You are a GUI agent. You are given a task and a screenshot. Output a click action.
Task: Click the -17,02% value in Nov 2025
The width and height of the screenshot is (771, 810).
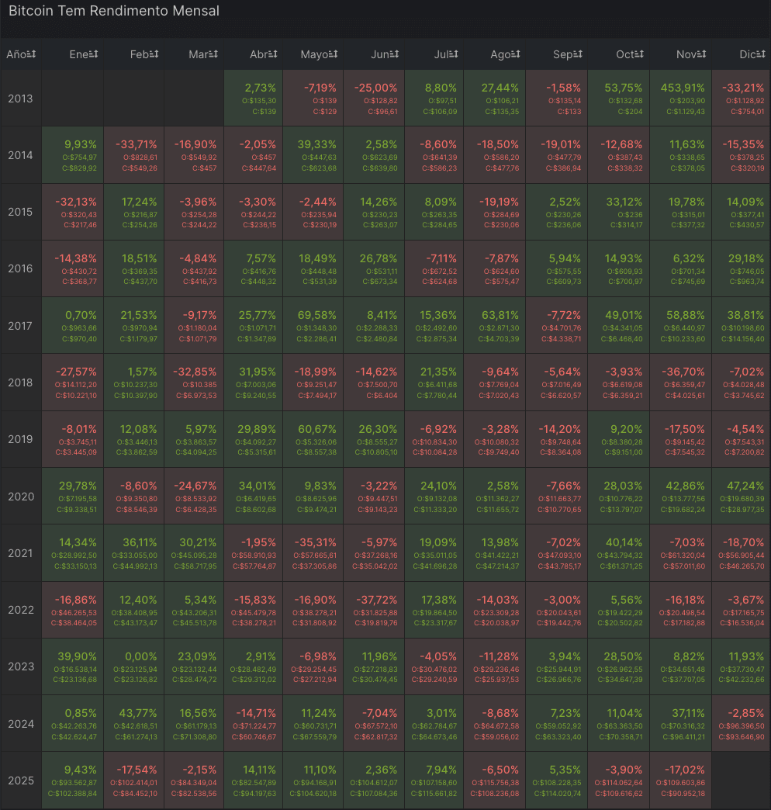[x=685, y=770]
